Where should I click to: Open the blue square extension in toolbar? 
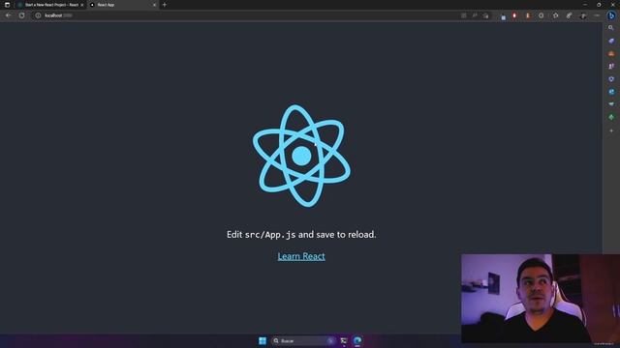click(x=504, y=17)
